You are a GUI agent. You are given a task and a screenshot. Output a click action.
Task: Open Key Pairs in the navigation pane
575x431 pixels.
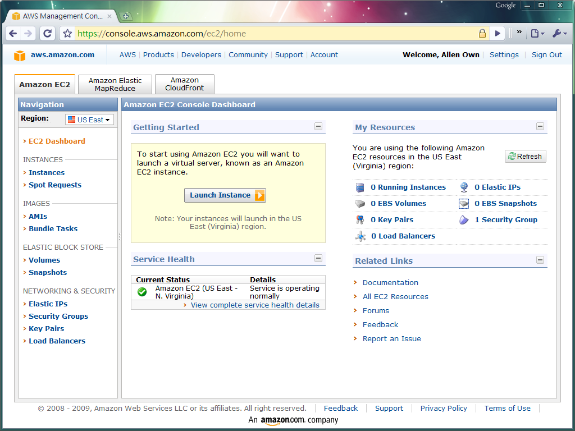point(46,329)
